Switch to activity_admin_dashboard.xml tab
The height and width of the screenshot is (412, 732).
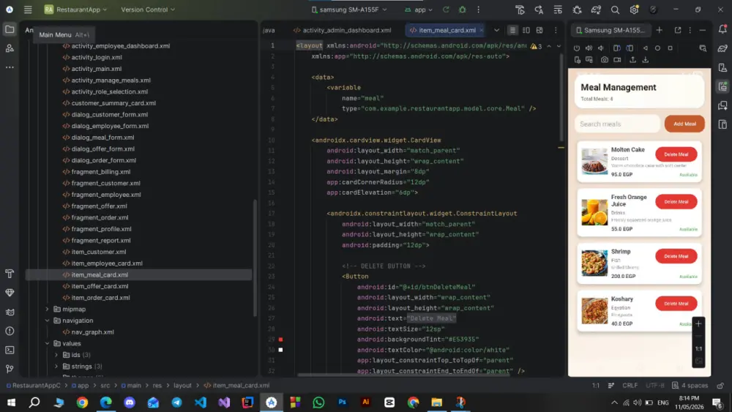pyautogui.click(x=342, y=30)
